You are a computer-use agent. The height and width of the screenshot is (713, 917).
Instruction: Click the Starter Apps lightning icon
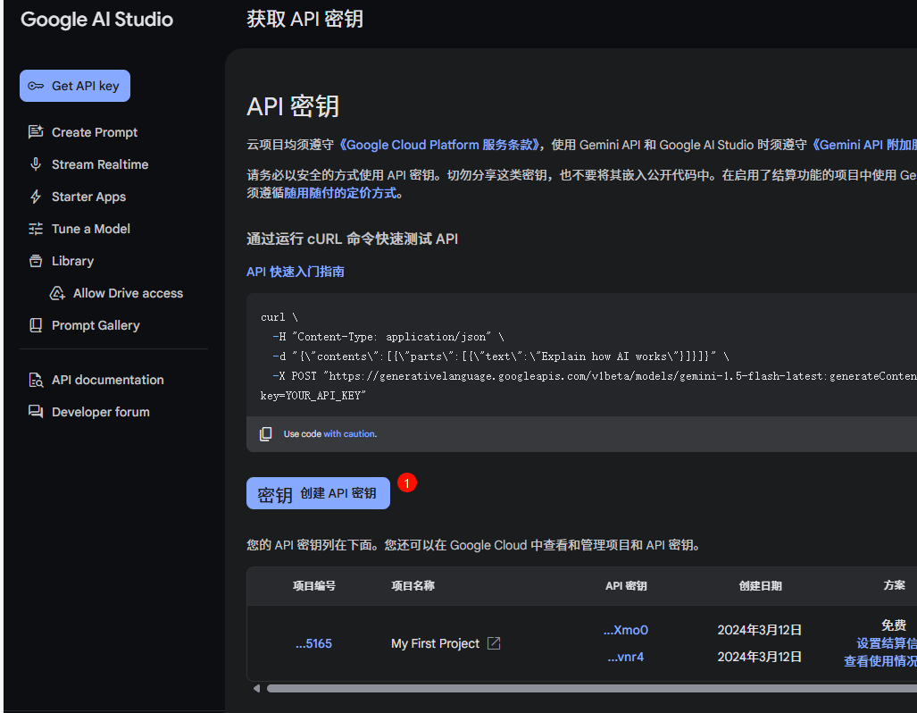pos(36,197)
